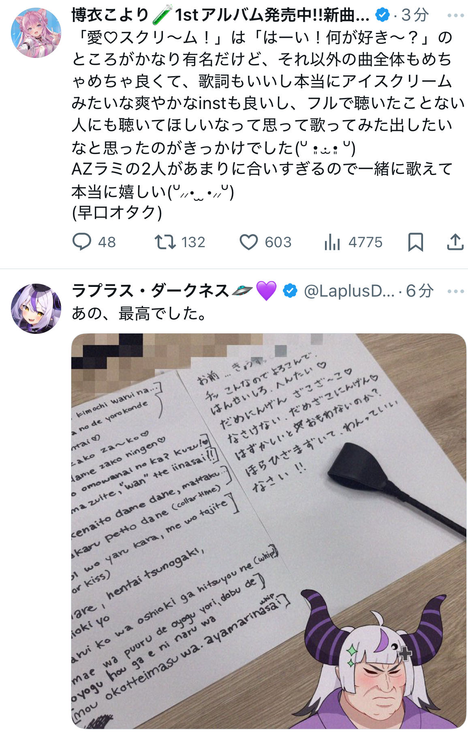Tap the @LaplusD... handle

(349, 291)
